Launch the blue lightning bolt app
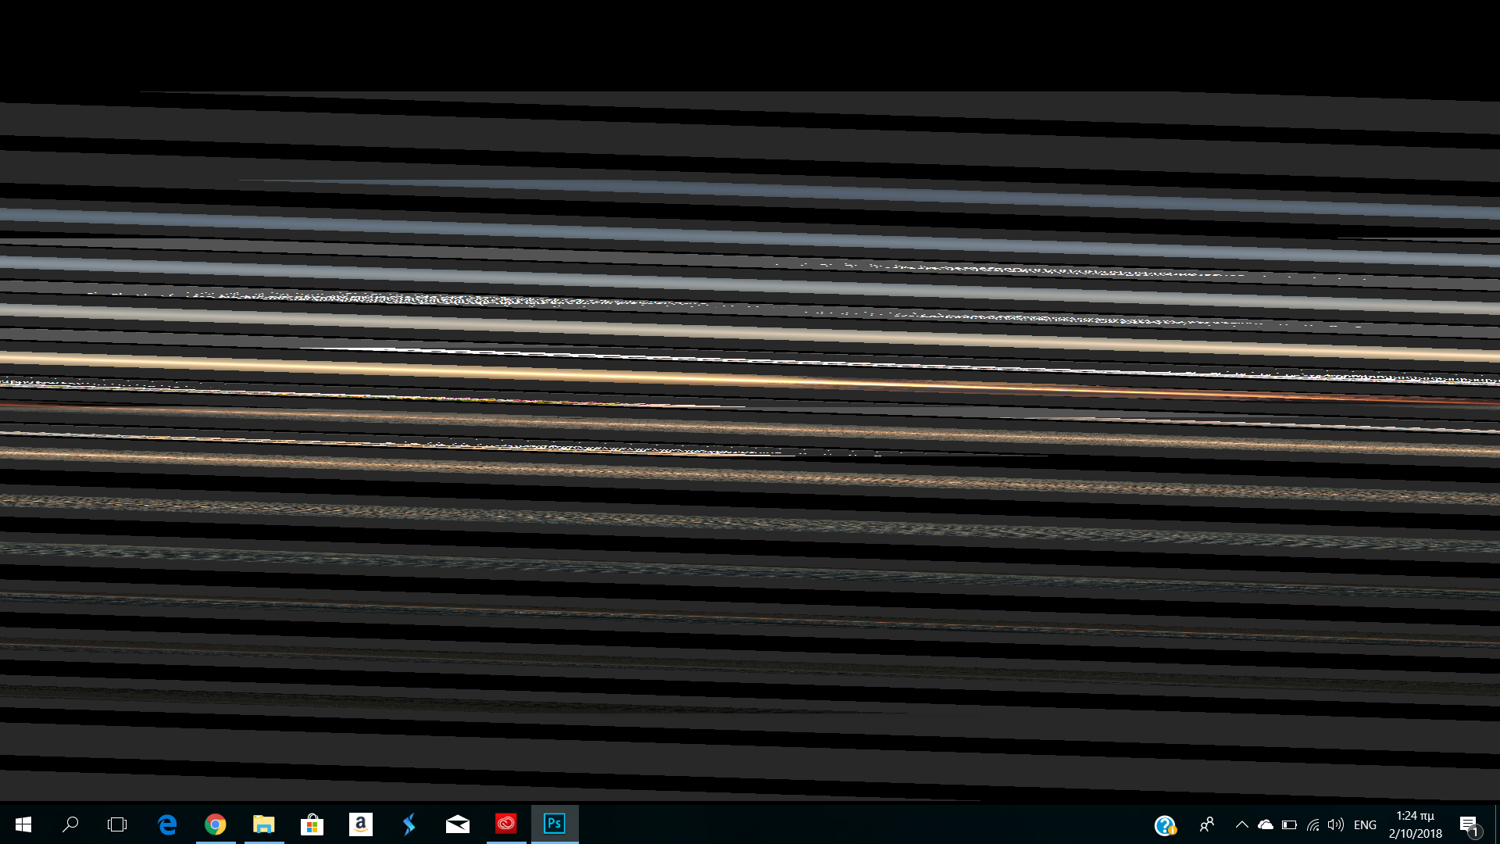This screenshot has width=1500, height=844. click(x=409, y=824)
